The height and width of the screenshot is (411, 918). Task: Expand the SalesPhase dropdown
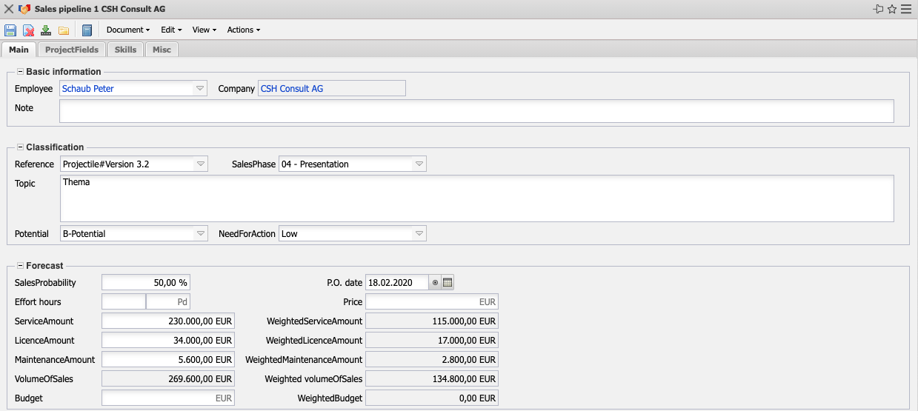419,164
